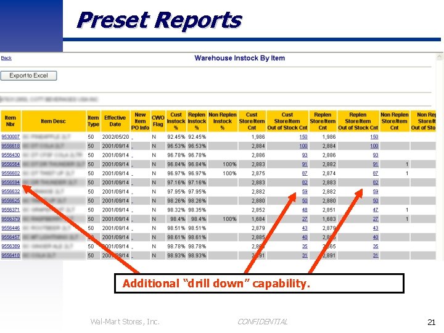Viewport: 444px width, 333px height.
Task: Open item number 9556371
Action: [x=10, y=210]
